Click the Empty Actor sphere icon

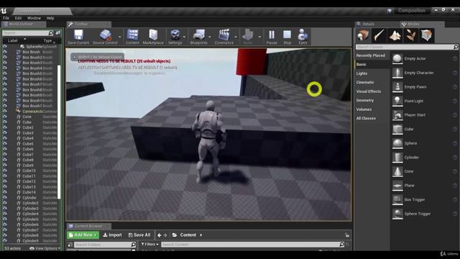(x=397, y=59)
